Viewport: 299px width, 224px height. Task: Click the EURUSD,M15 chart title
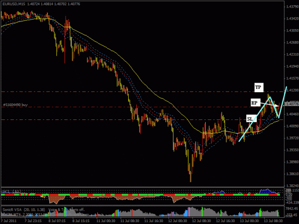click(x=14, y=4)
